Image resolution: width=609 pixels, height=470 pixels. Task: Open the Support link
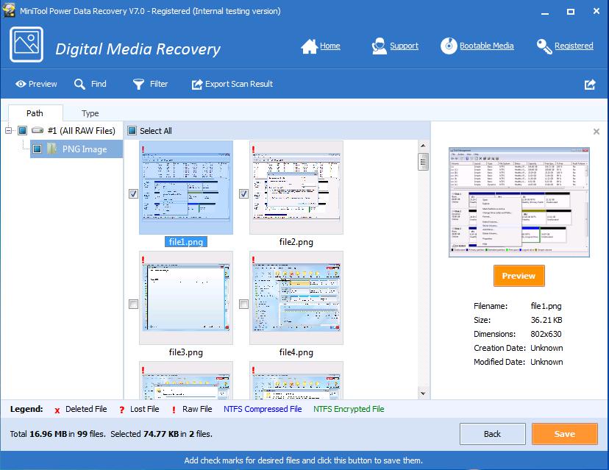[404, 46]
